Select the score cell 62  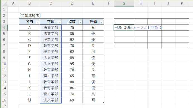(72, 52)
